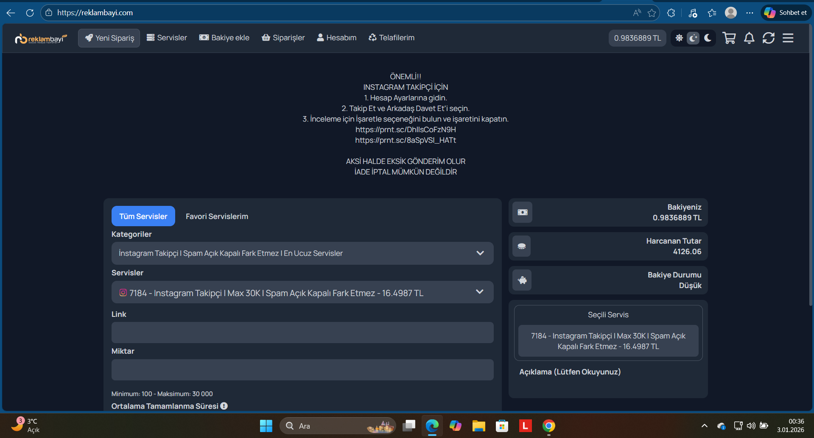This screenshot has height=438, width=814.
Task: Click 'Açıklama (Lütfen Okuyunuz)' heading
Action: (570, 372)
